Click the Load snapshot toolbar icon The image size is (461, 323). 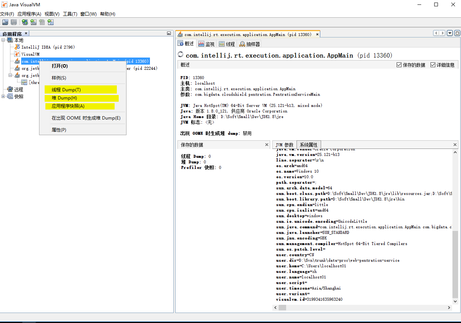click(5, 22)
